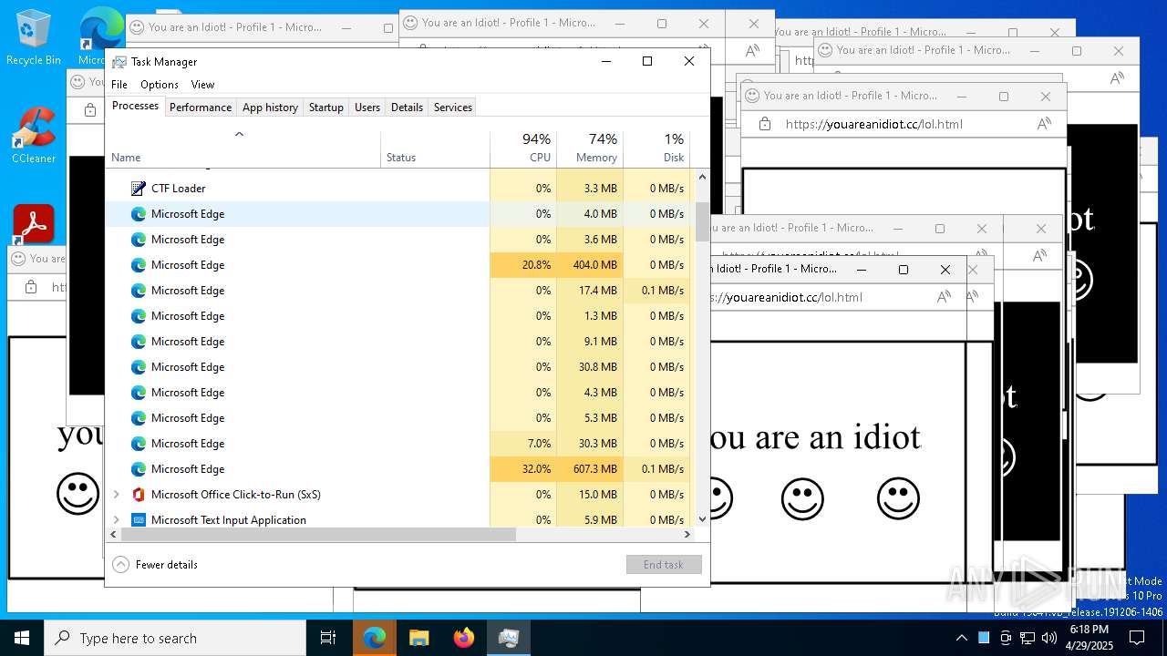Click the Task Manager title bar icon
Image resolution: width=1167 pixels, height=656 pixels.
pos(119,62)
